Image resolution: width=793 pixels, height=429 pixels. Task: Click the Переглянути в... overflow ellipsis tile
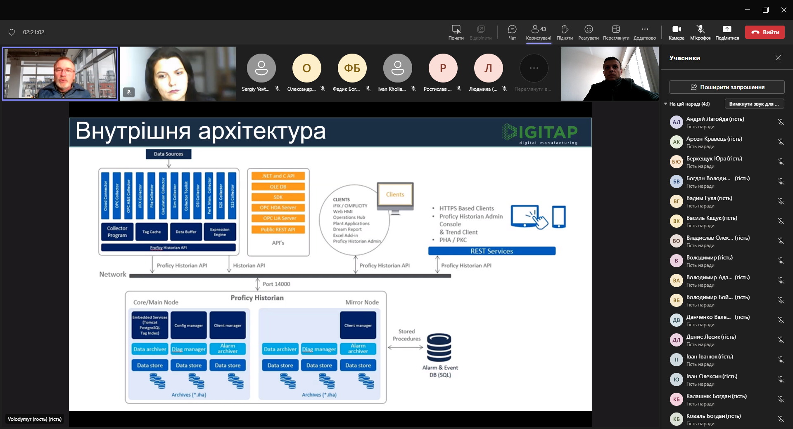(534, 68)
